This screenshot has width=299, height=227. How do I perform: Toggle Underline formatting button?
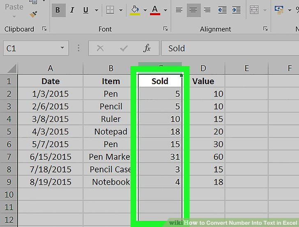coord(86,10)
